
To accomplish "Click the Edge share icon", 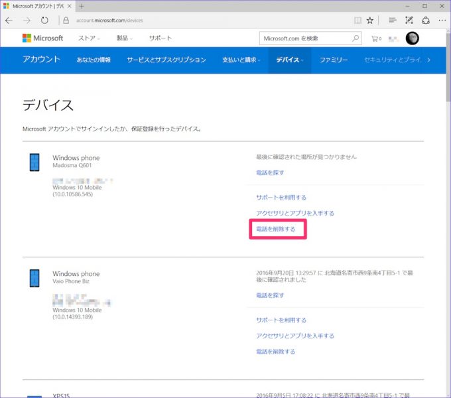I will click(x=426, y=21).
